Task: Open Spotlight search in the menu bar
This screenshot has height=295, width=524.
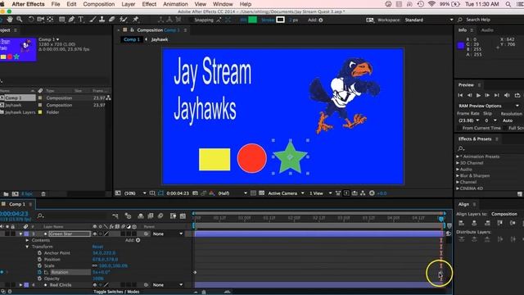Action: (x=508, y=4)
